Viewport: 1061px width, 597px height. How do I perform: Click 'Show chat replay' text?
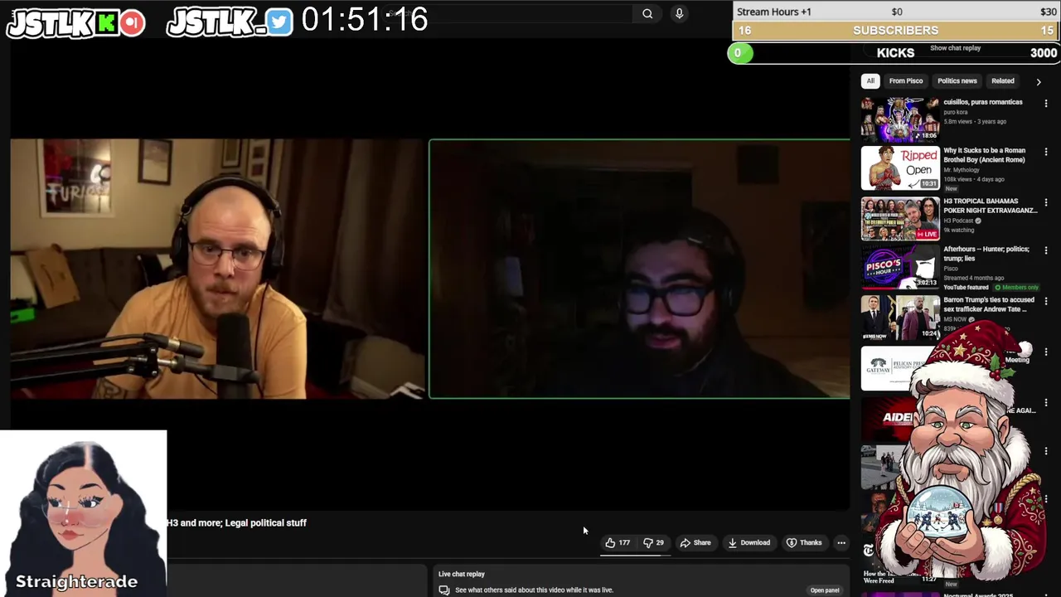coord(955,48)
